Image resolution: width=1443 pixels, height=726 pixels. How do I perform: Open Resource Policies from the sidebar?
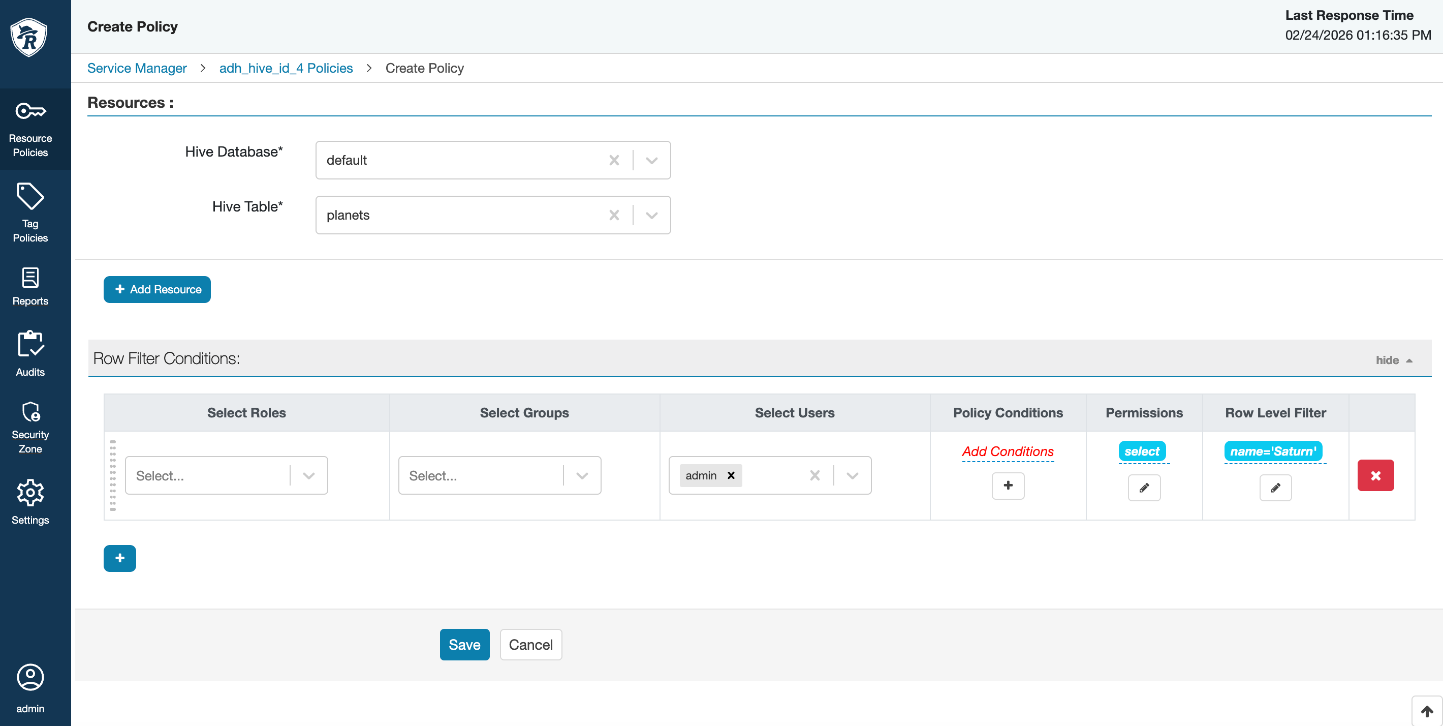coord(30,129)
